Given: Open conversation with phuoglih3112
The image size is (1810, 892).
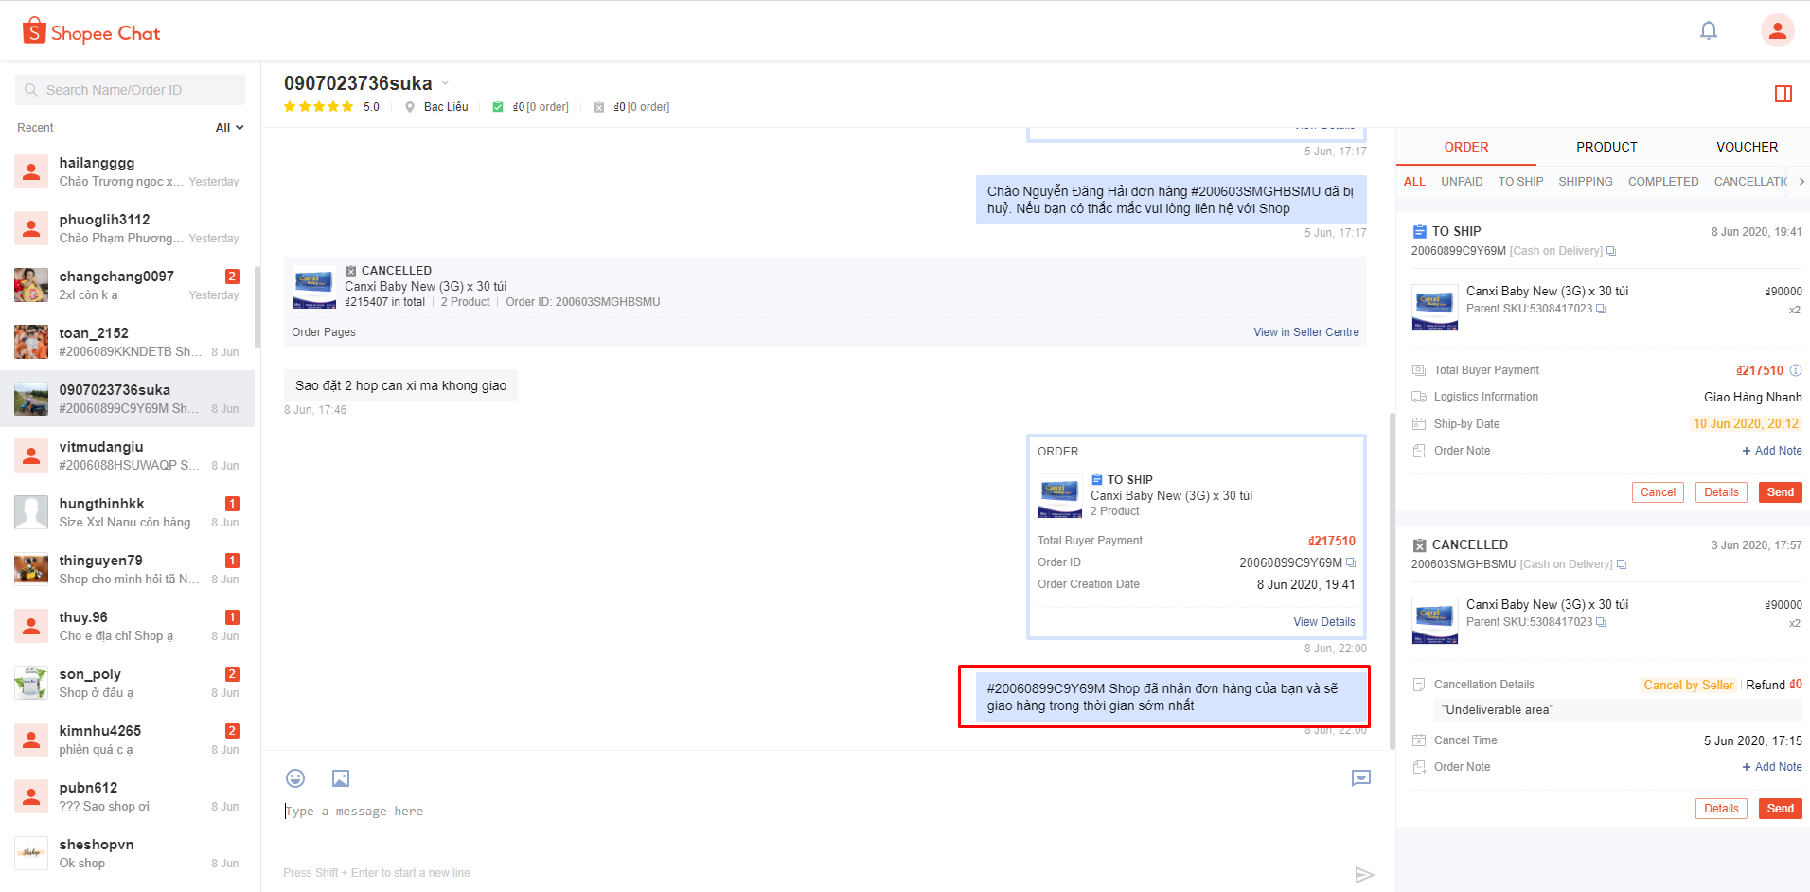Looking at the screenshot, I should pyautogui.click(x=128, y=228).
